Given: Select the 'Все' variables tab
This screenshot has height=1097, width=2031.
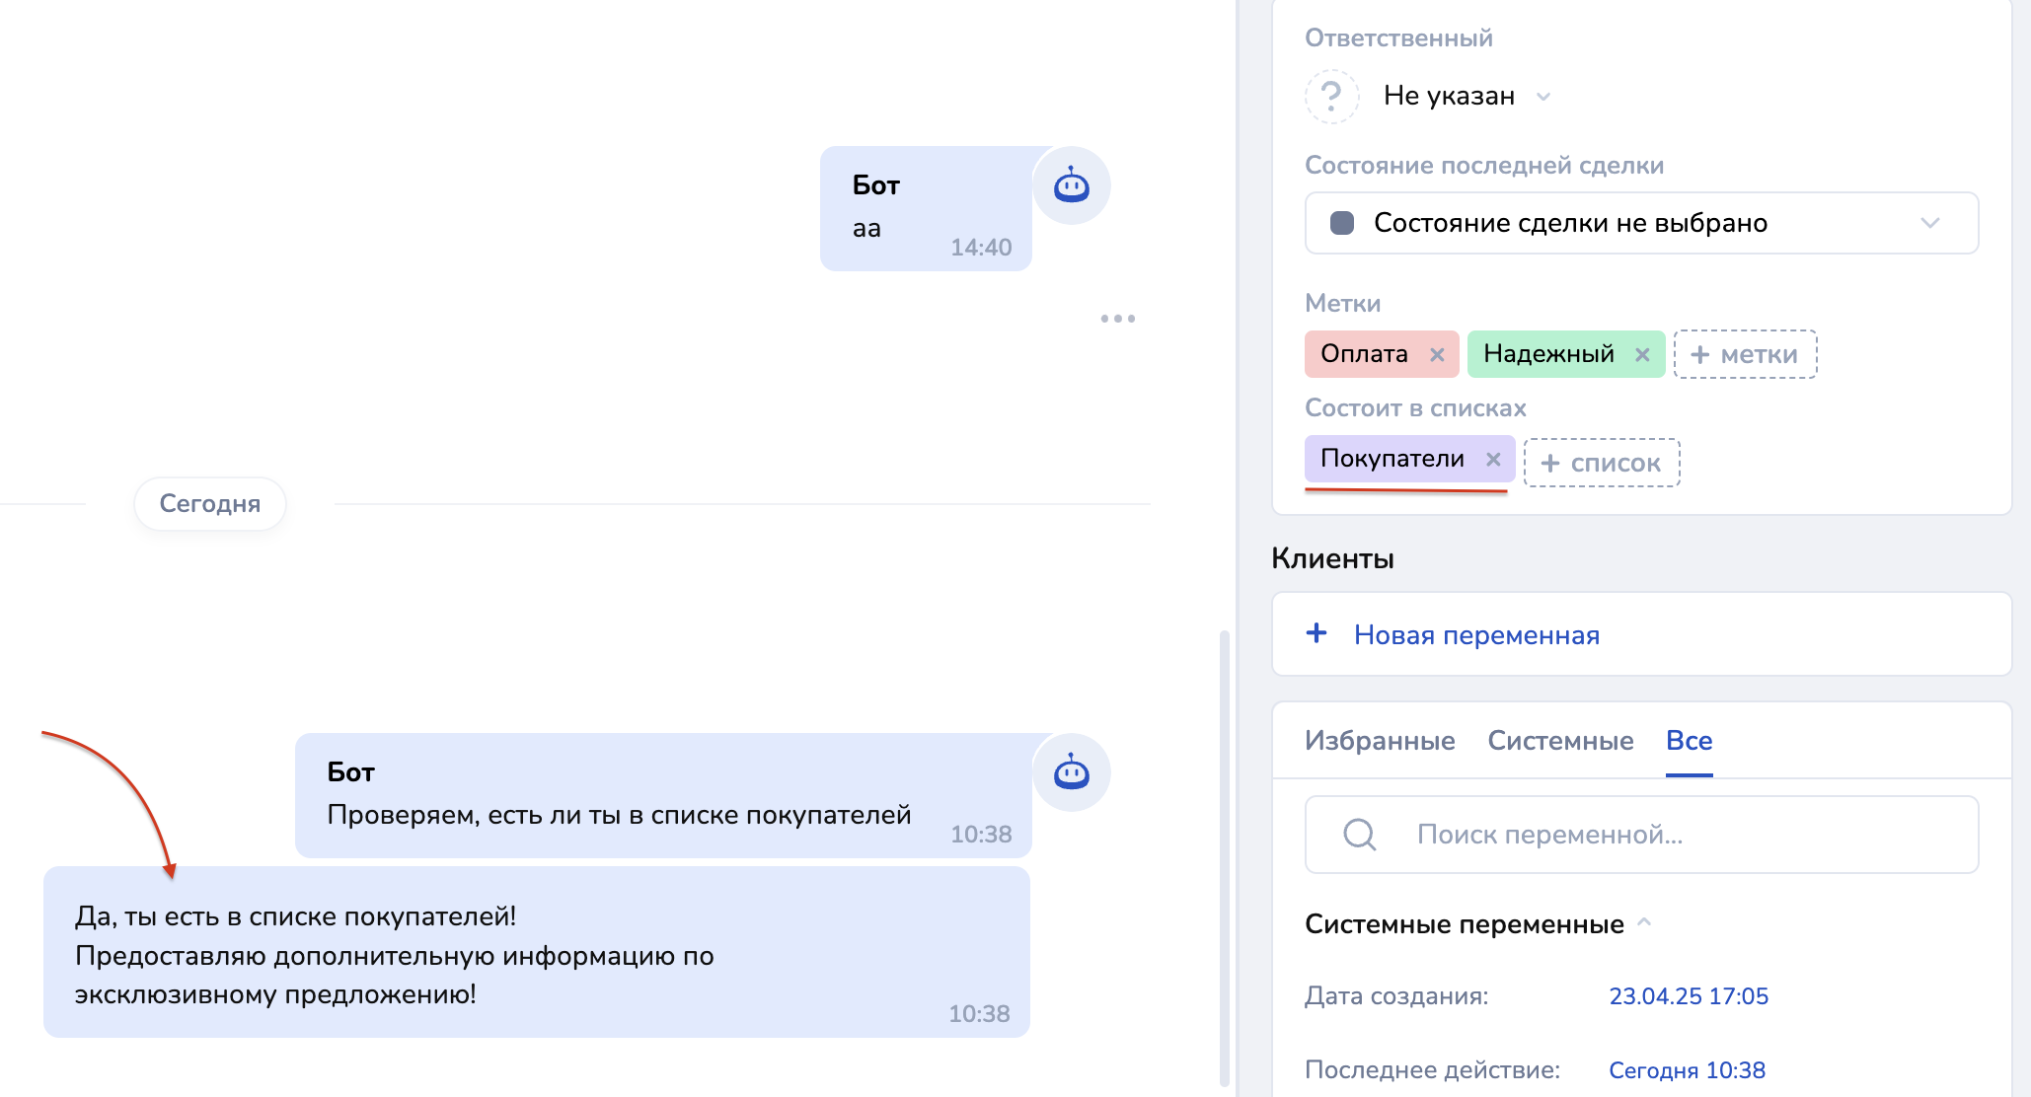Looking at the screenshot, I should coord(1689,741).
